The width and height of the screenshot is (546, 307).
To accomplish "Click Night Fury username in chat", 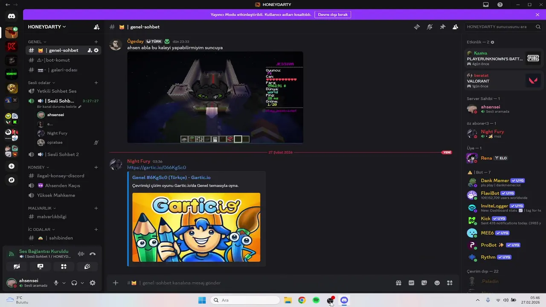I will coord(139,161).
